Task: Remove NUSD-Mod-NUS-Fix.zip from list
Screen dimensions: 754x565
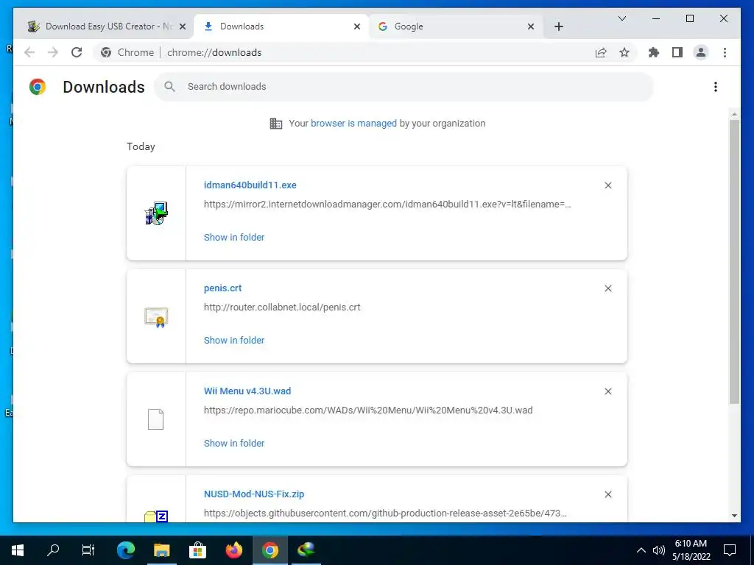Action: 607,494
